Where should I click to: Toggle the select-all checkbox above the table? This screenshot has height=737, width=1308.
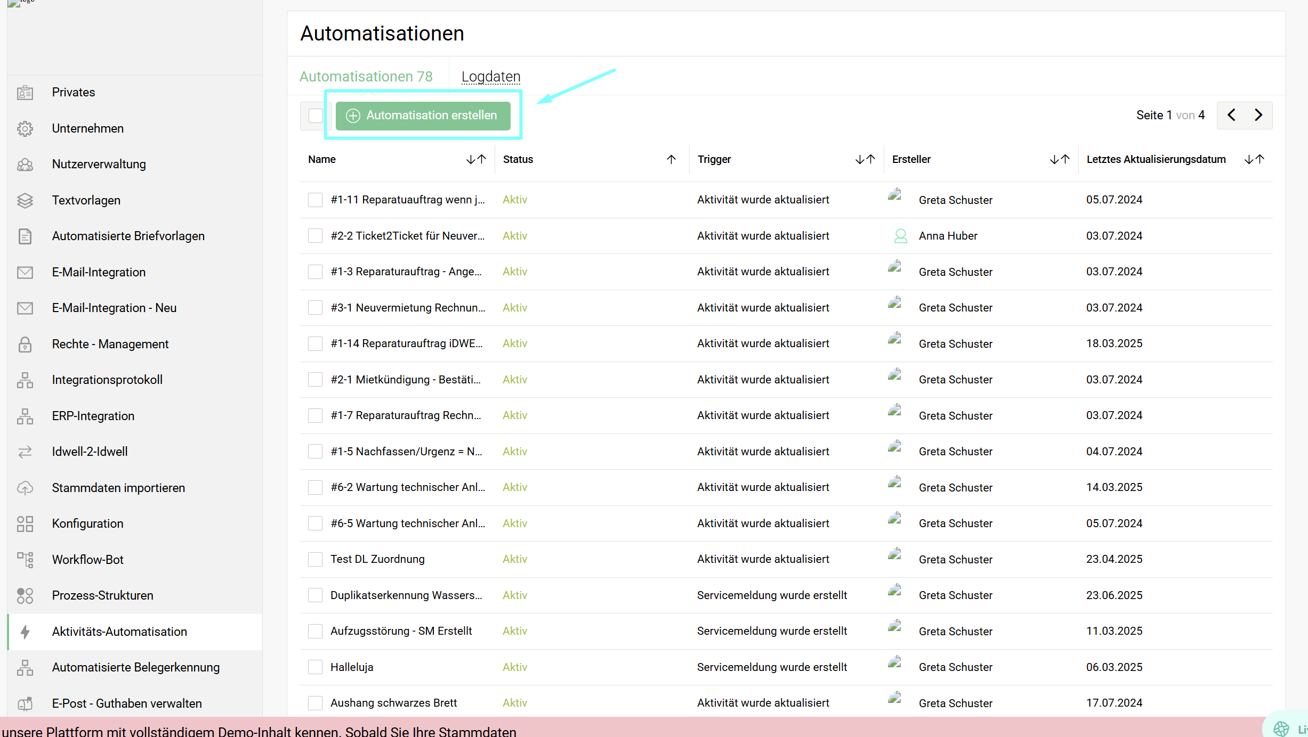coord(316,116)
